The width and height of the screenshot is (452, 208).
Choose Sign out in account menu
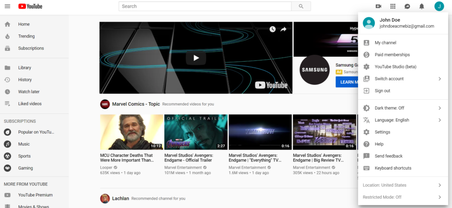click(x=382, y=91)
